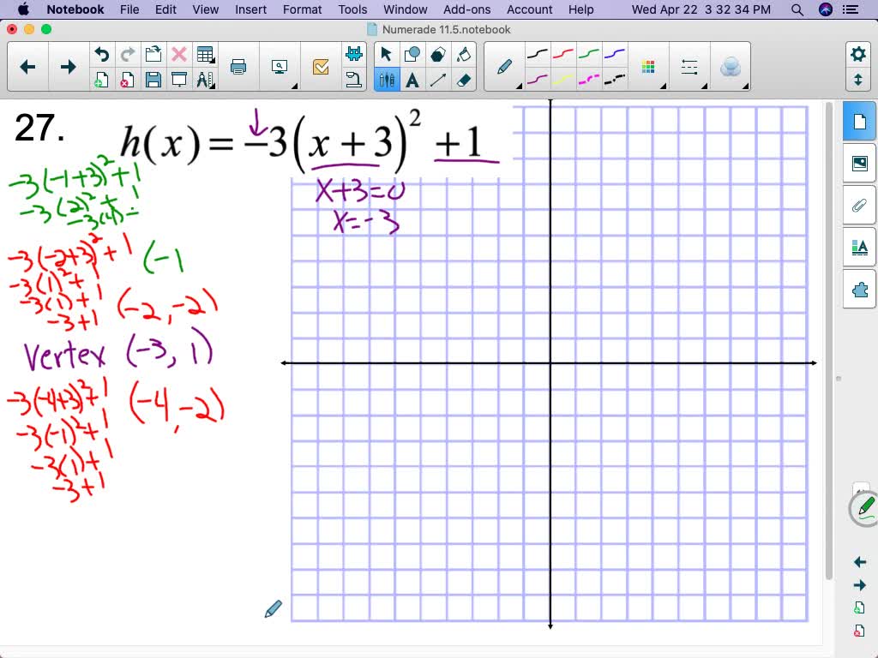
Task: Open the creative pens dropdown arrow
Action: coord(662,86)
